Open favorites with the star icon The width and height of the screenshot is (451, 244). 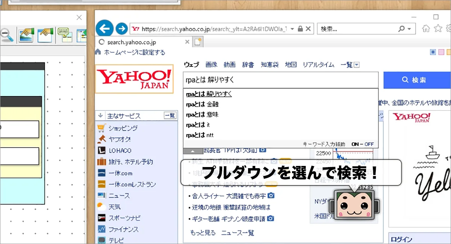pyautogui.click(x=438, y=29)
